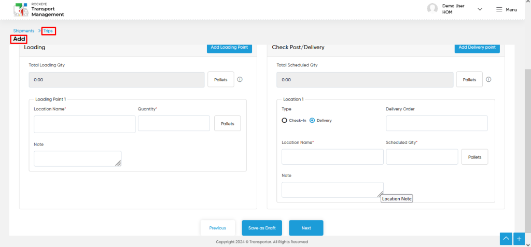Focus the Delivery Order input field
This screenshot has width=531, height=247.
437,123
